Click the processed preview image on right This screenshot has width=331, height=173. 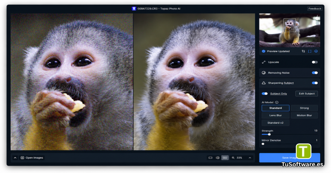click(x=194, y=82)
